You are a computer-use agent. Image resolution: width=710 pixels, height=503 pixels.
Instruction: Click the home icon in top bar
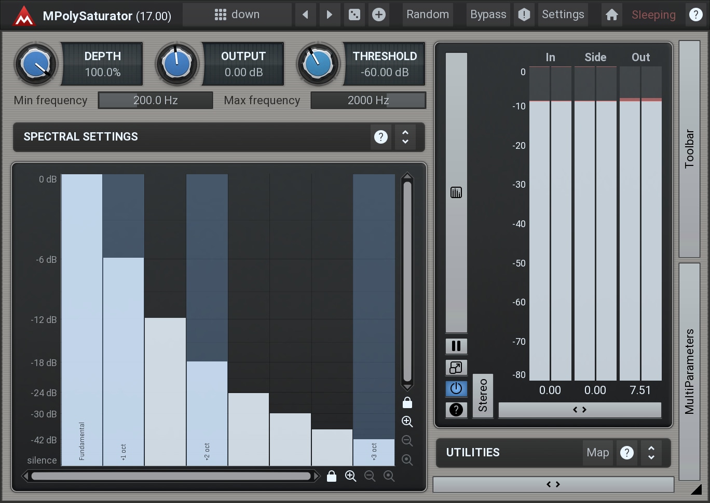click(x=611, y=15)
